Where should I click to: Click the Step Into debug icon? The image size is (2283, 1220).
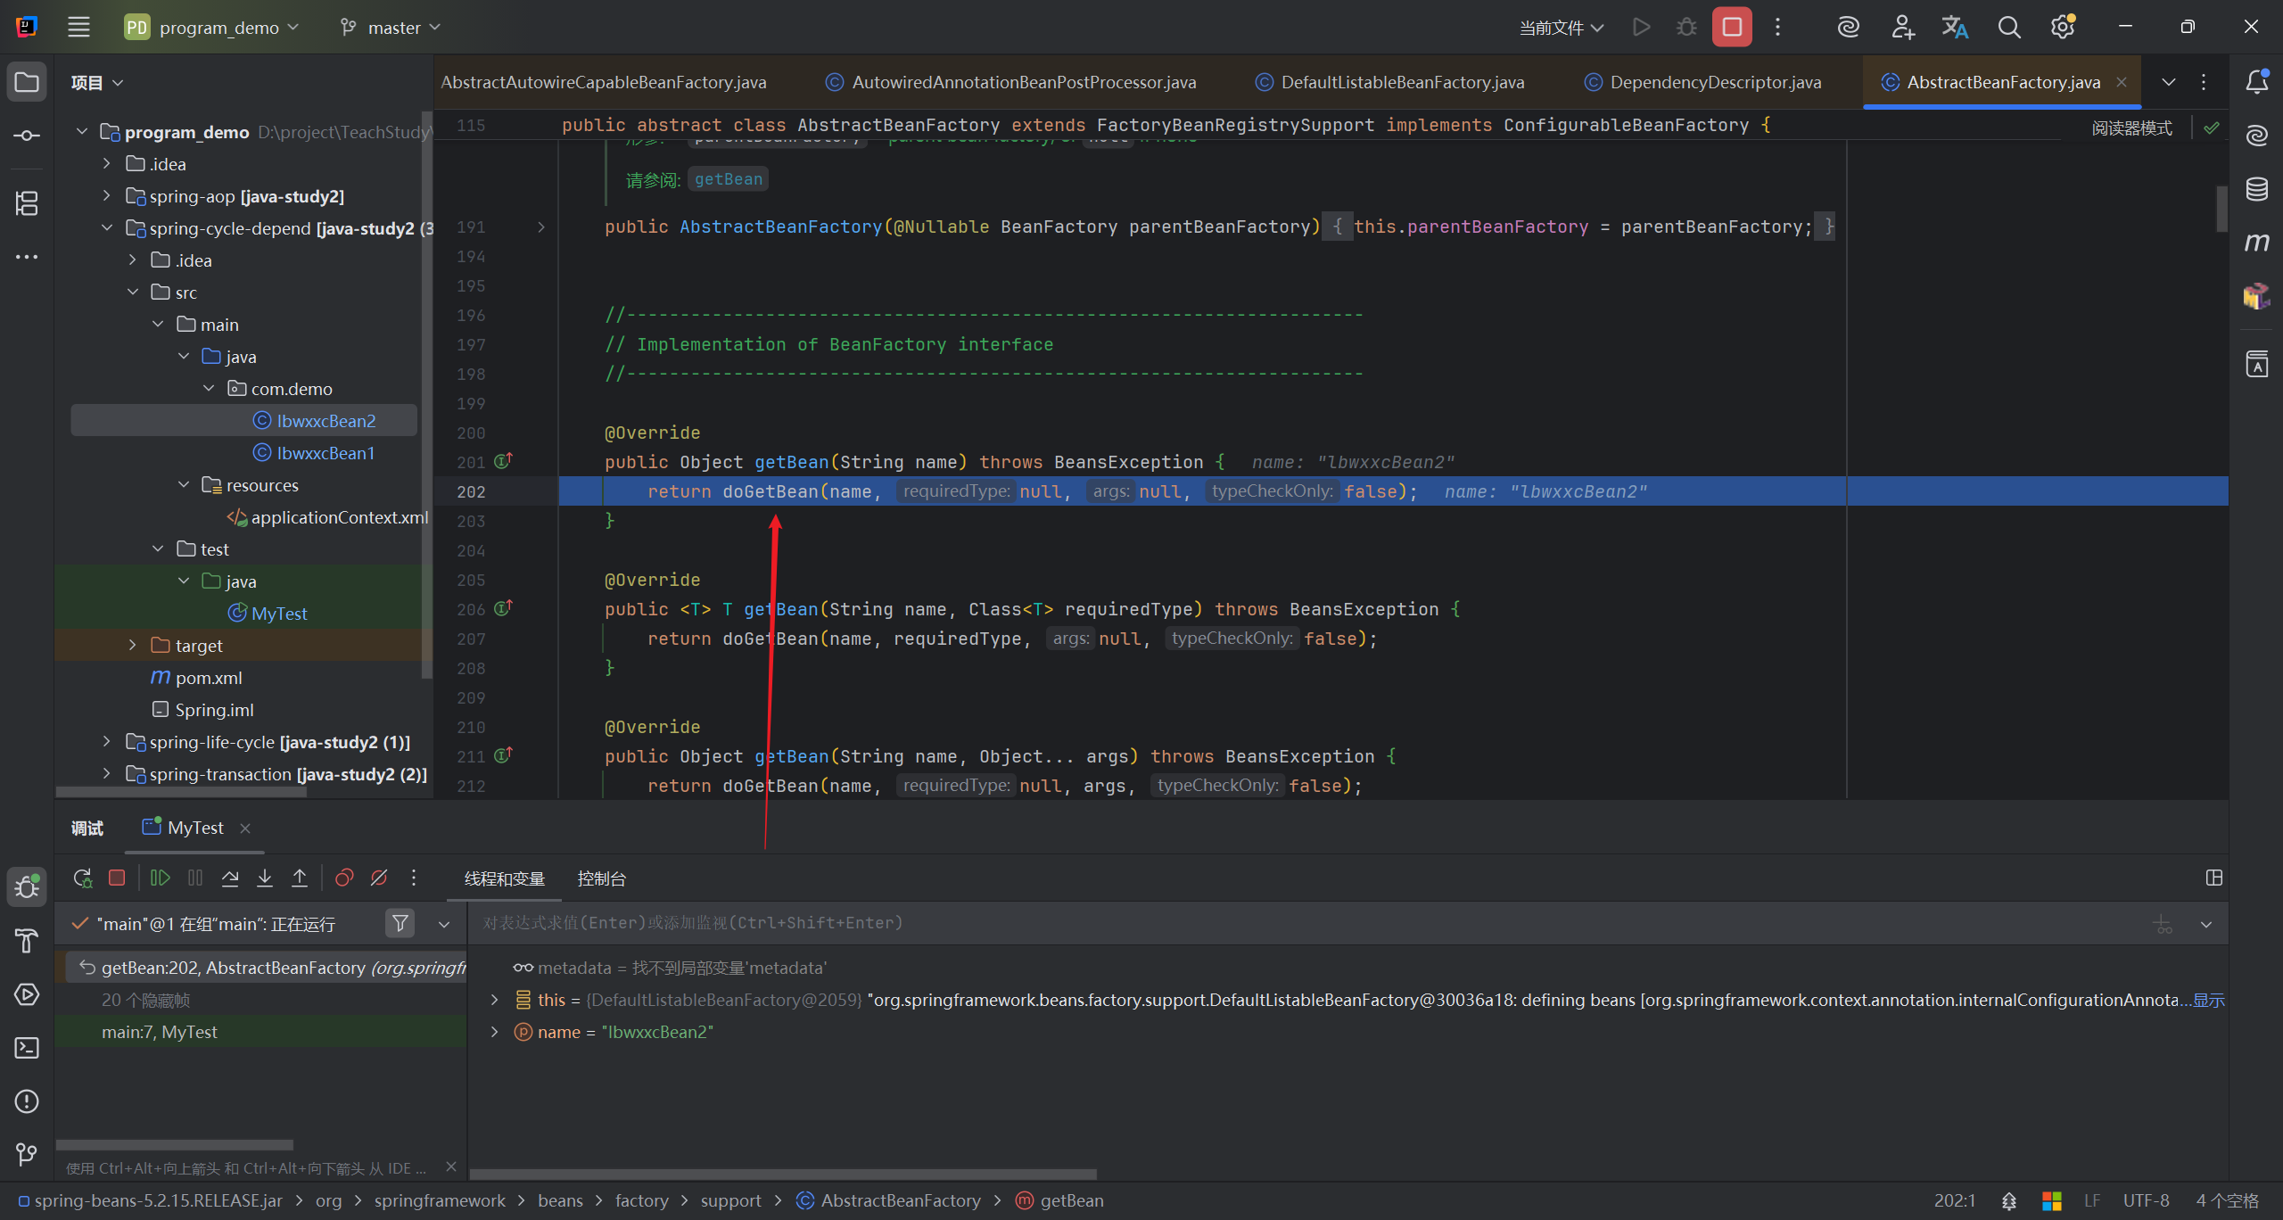click(x=265, y=878)
